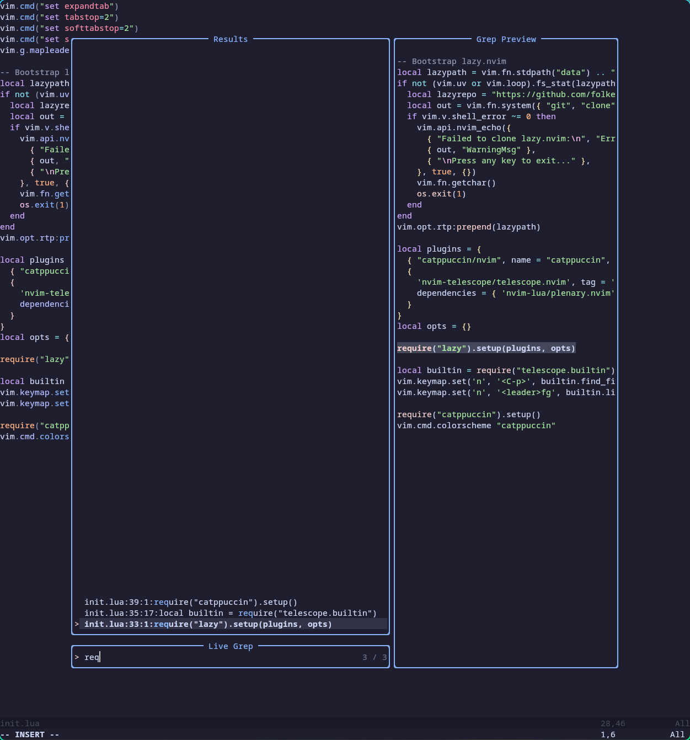690x740 pixels.
Task: Select highlighted result init.lua:33:1 require("lazy")
Action: tap(231, 624)
